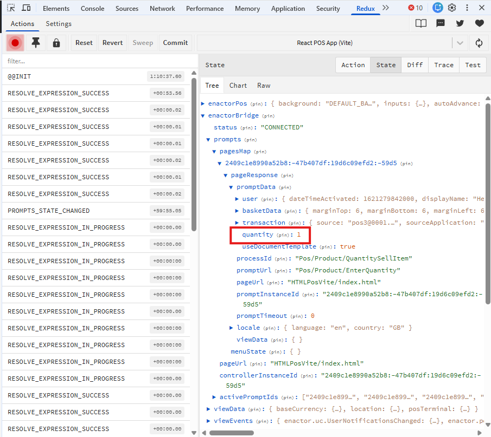Select the inspect element cursor icon
Viewport: 491px width, 437px height.
point(11,8)
